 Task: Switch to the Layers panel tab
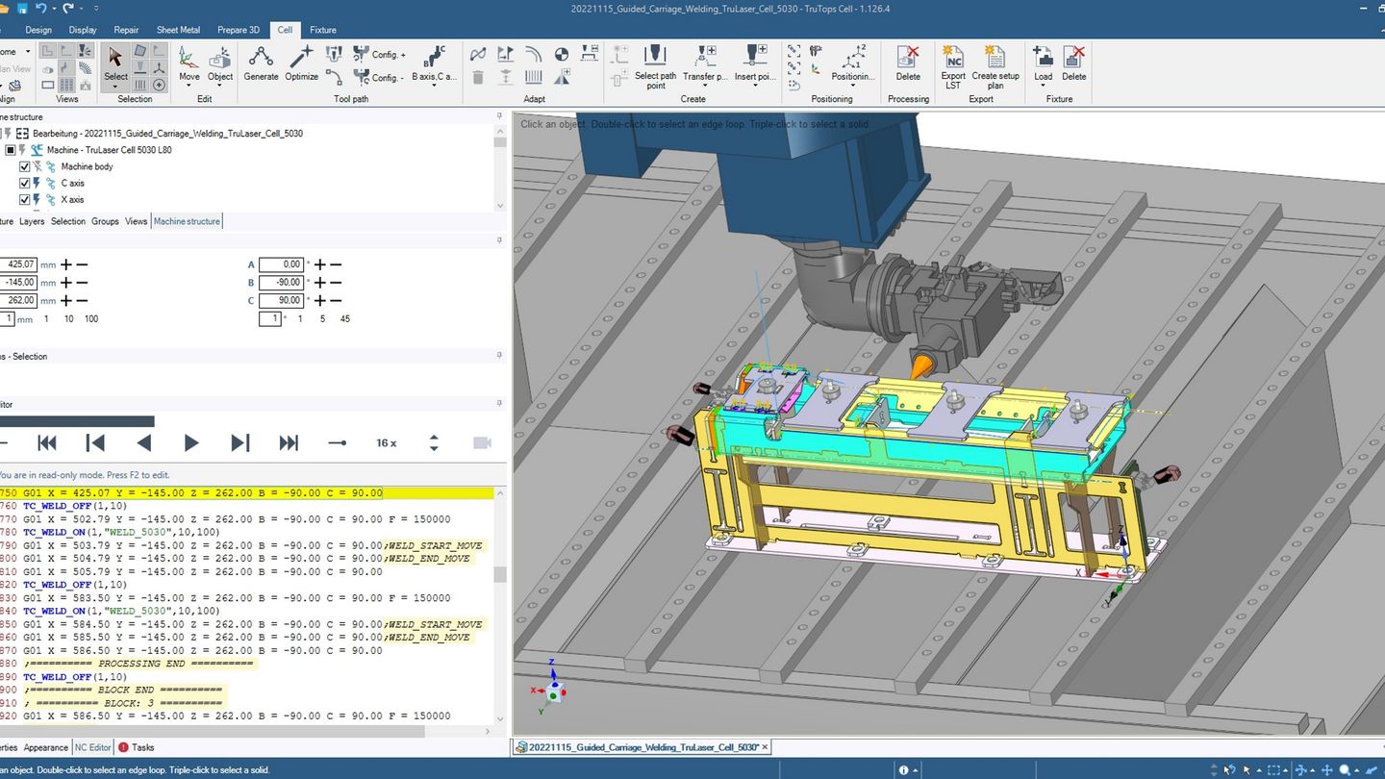32,221
